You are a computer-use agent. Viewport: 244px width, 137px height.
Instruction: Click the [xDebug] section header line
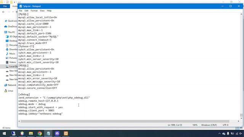point(24,94)
